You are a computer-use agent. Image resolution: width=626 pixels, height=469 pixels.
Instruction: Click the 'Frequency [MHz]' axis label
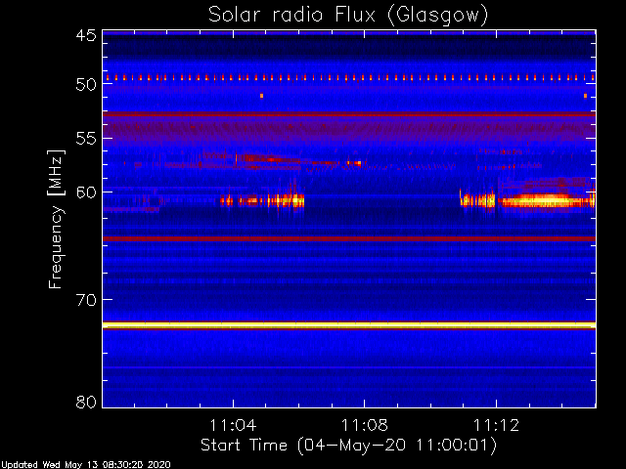point(56,219)
